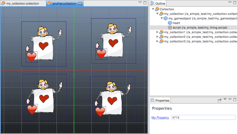Click the My Property link
This screenshot has width=238, height=134.
click(x=160, y=118)
